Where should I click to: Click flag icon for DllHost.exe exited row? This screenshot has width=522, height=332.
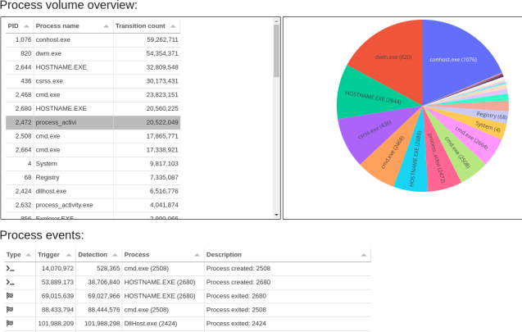tap(10, 324)
